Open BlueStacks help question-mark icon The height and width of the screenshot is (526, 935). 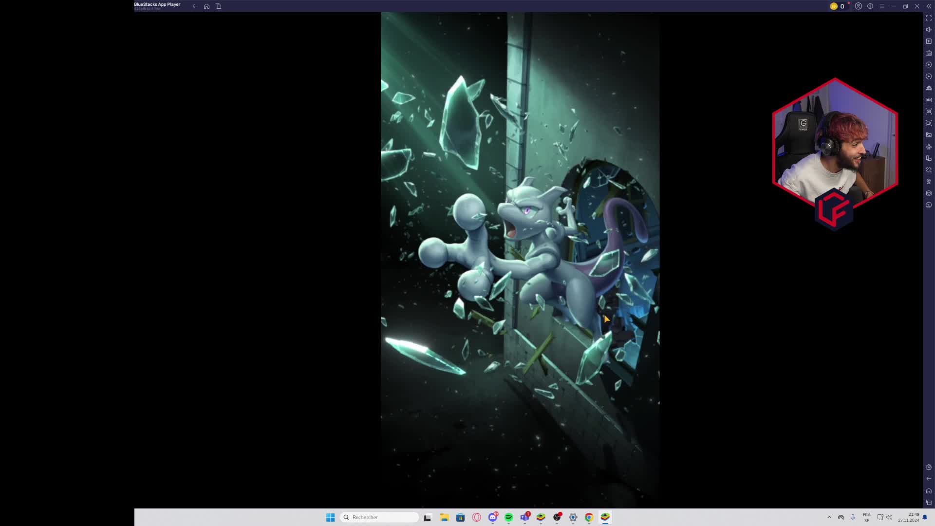pyautogui.click(x=870, y=6)
